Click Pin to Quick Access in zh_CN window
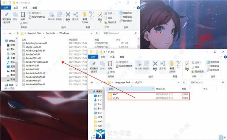Viewport: 227px width, 140px height. click(x=94, y=67)
